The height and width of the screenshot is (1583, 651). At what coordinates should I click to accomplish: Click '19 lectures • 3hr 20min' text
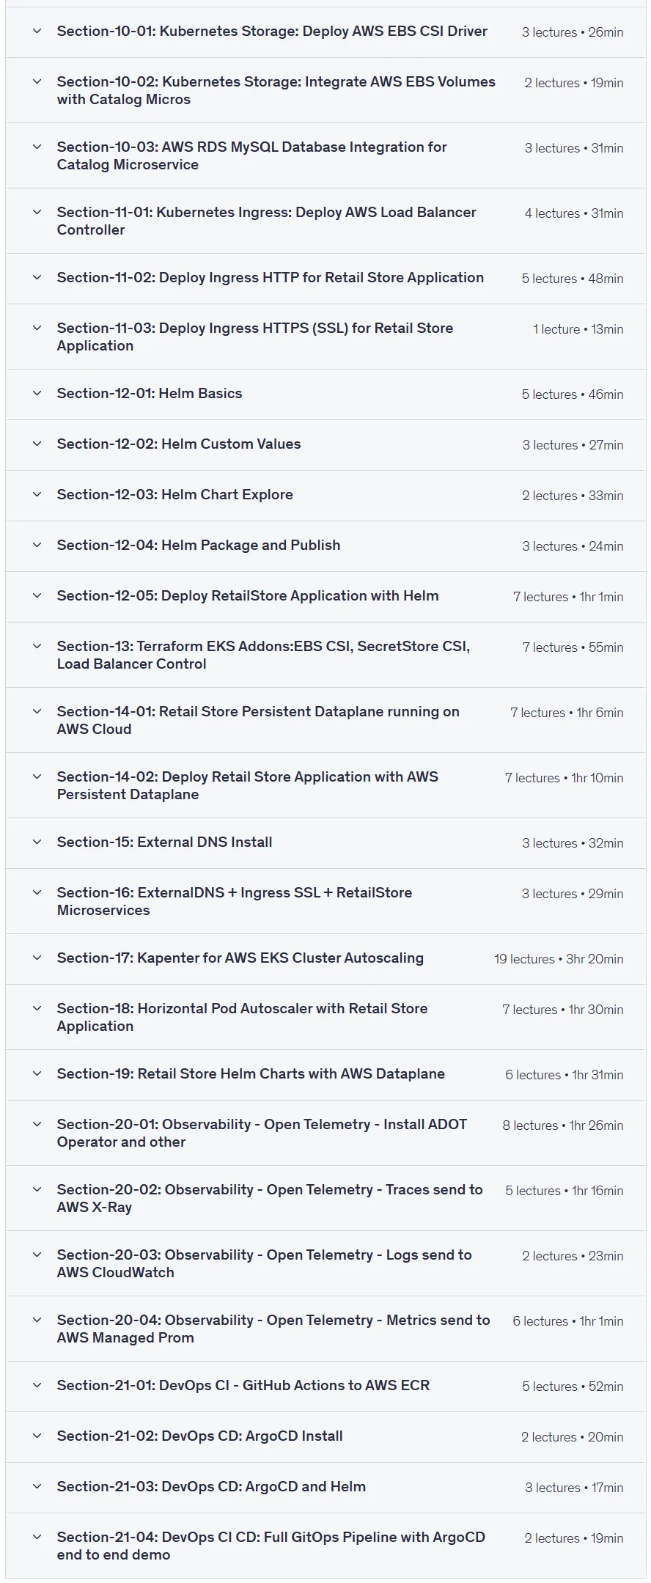tap(559, 959)
